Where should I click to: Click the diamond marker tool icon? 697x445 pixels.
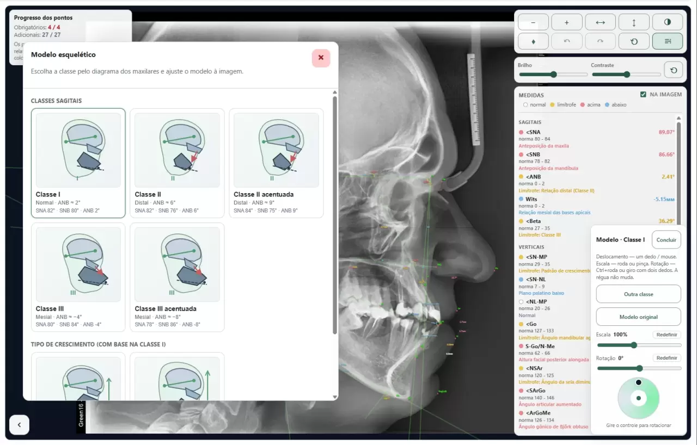click(533, 41)
